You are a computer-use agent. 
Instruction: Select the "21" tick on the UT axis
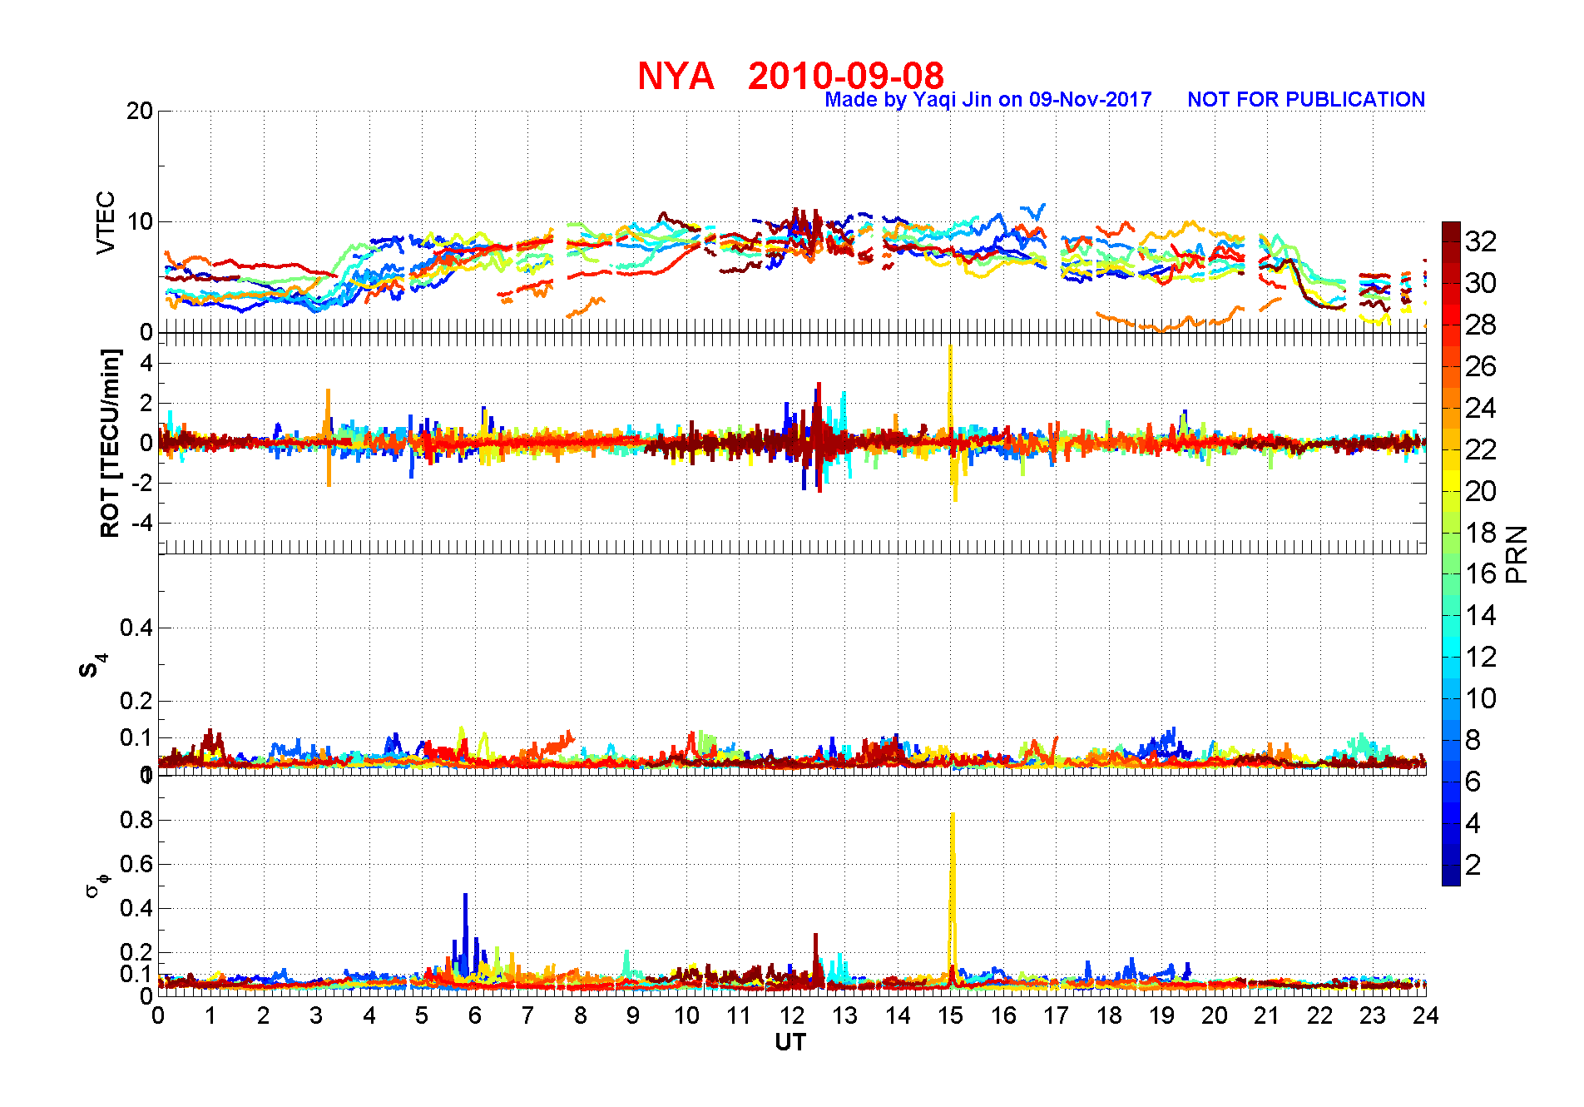(x=1267, y=1016)
